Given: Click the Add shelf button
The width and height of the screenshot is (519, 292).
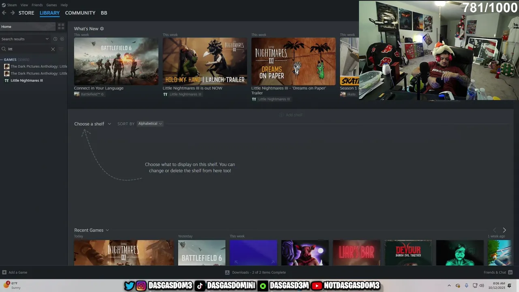Looking at the screenshot, I should pos(291,115).
